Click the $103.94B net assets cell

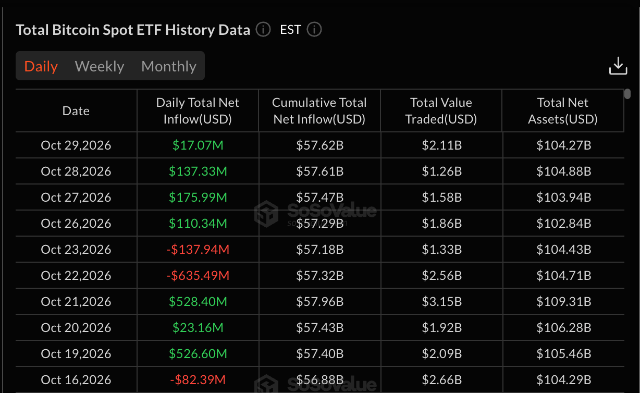564,197
